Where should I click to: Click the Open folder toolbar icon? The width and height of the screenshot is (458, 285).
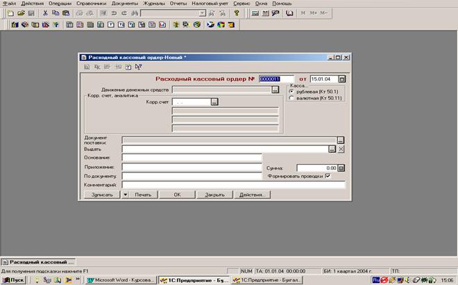point(20,13)
